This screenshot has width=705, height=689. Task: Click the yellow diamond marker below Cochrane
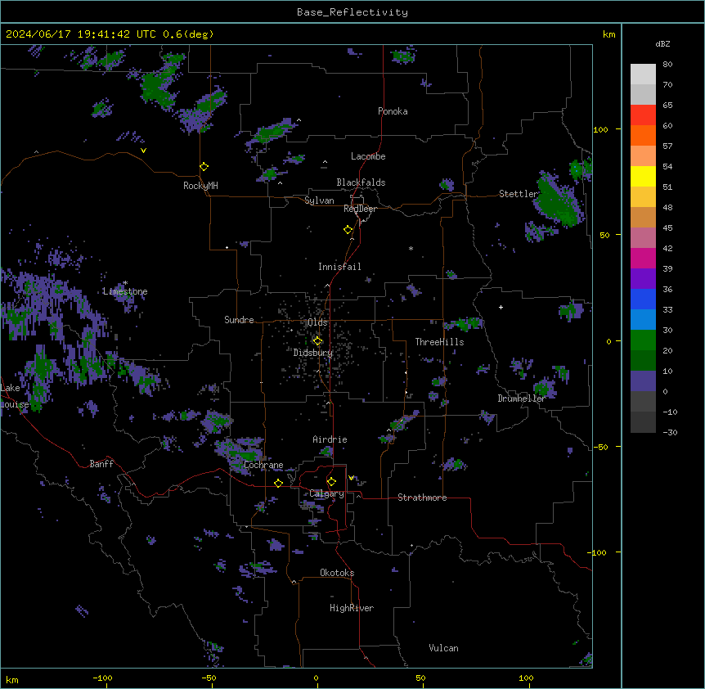click(x=278, y=483)
